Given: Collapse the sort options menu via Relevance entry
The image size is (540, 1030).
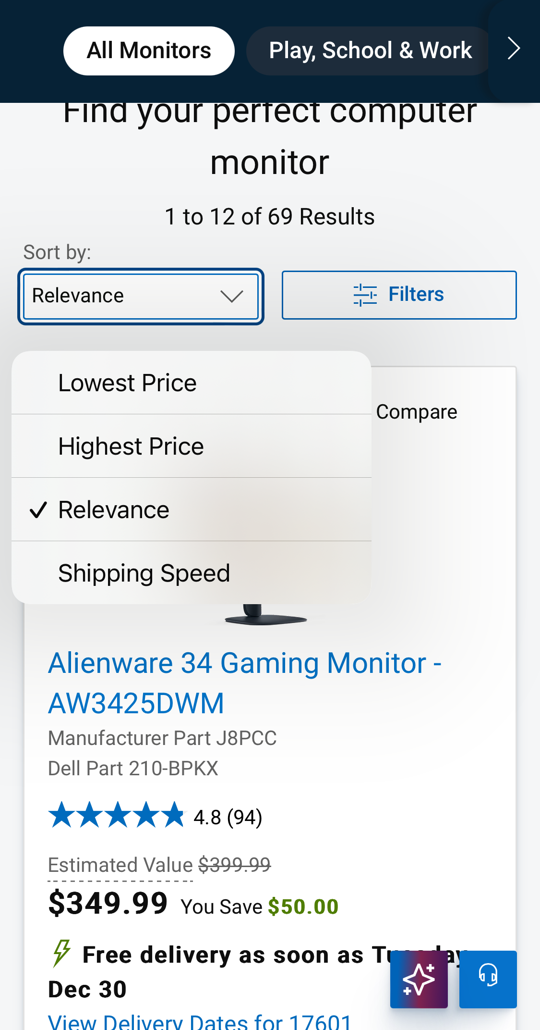Looking at the screenshot, I should [113, 510].
